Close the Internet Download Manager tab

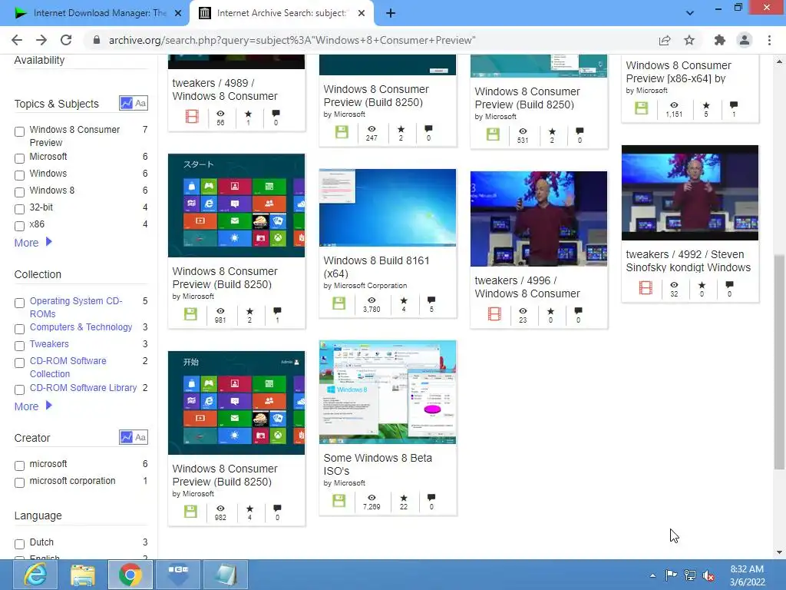178,13
